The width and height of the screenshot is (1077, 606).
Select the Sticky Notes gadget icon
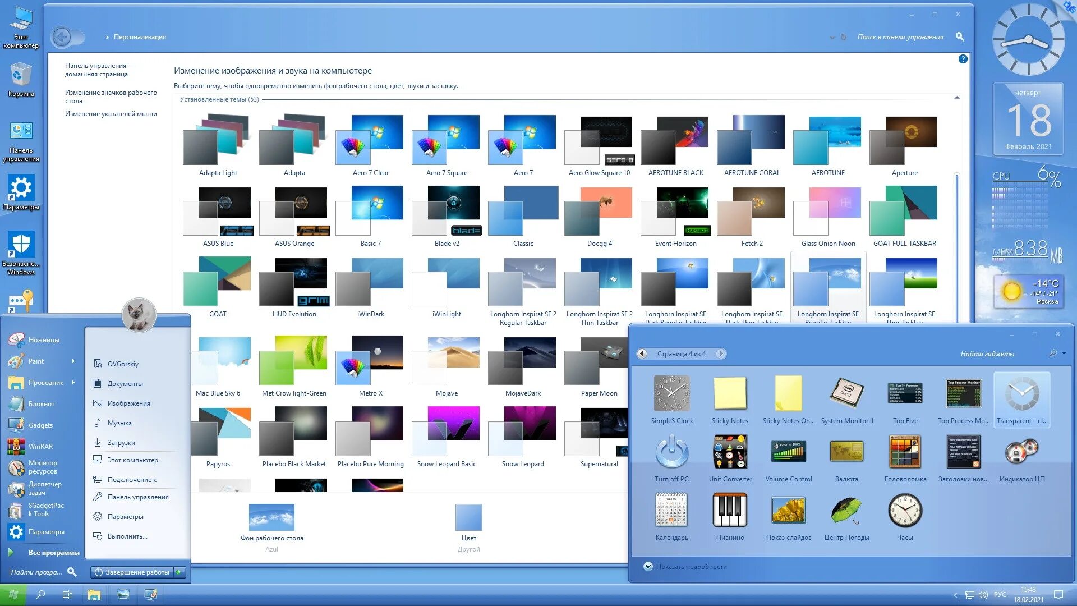(730, 394)
